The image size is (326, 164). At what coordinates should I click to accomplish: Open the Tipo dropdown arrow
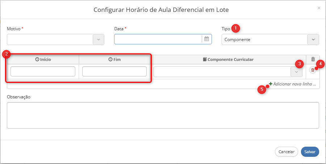pos(313,40)
